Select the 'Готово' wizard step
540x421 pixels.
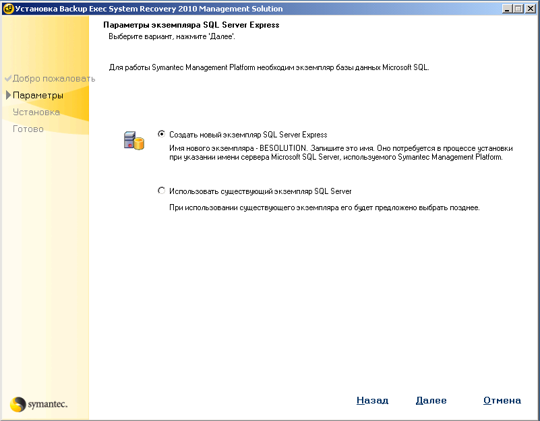click(28, 129)
